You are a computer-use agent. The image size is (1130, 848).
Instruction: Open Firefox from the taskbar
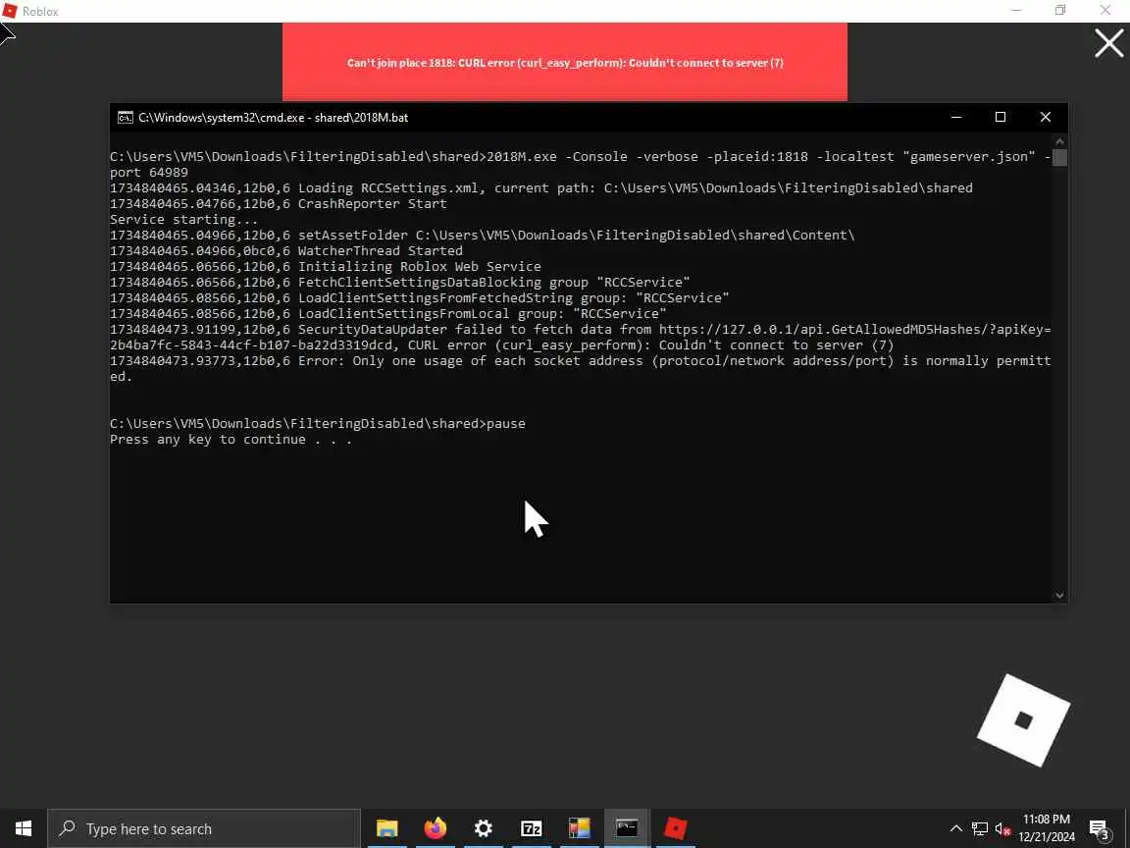pos(436,828)
